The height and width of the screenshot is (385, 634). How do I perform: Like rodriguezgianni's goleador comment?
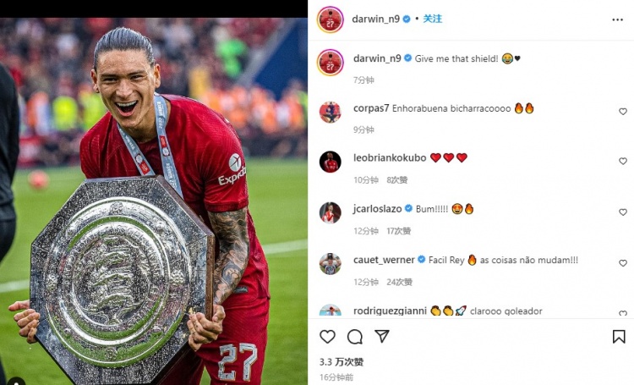point(623,313)
